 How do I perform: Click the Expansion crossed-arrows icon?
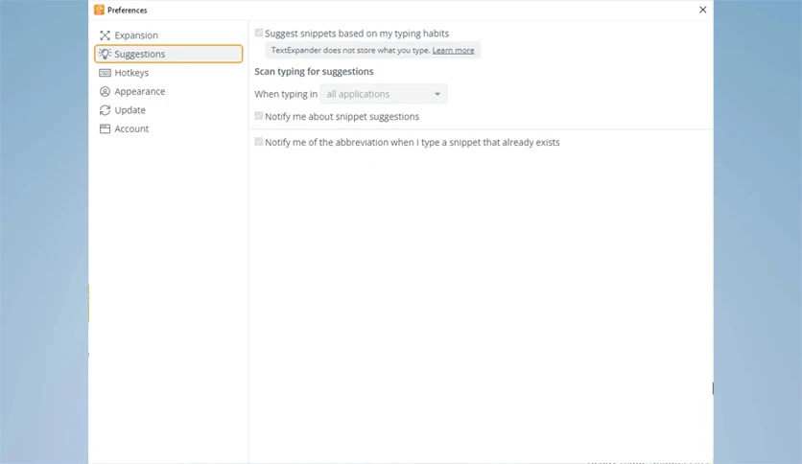[x=105, y=35]
